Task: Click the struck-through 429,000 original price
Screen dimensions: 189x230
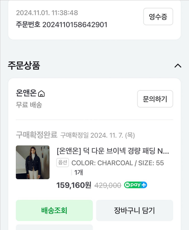Action: 108,185
